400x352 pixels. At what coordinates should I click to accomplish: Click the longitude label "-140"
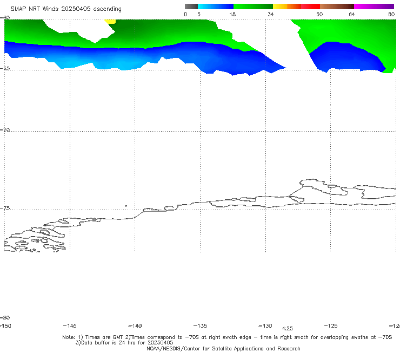[x=135, y=326]
